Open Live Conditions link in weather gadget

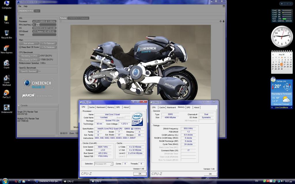(281, 108)
